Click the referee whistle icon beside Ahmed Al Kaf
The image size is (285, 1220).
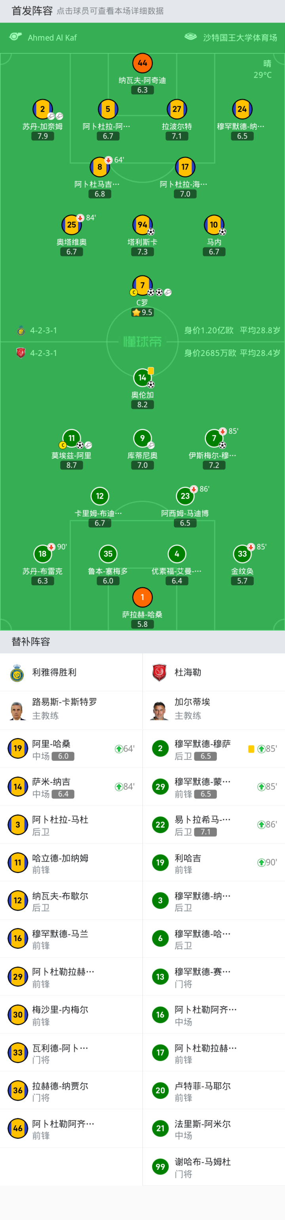(x=15, y=37)
